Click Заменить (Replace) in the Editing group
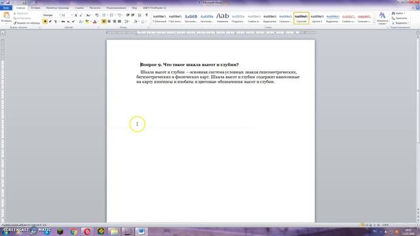Screen dimensions: 420x236 (x=399, y=18)
